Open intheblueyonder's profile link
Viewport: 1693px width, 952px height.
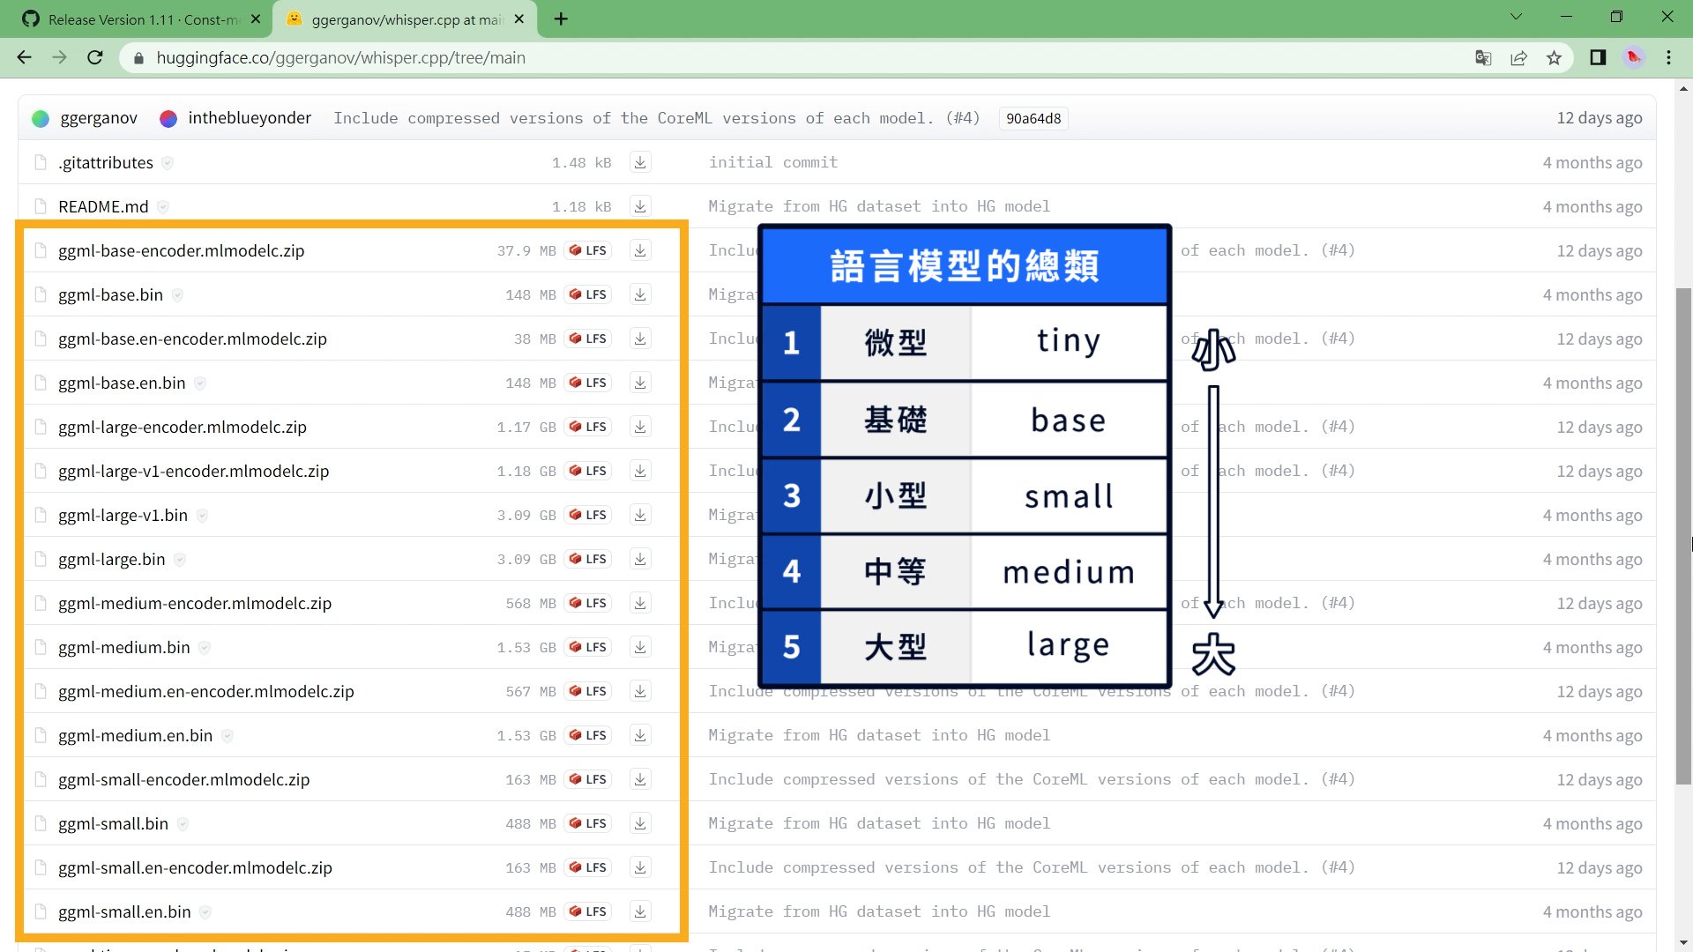pos(250,118)
